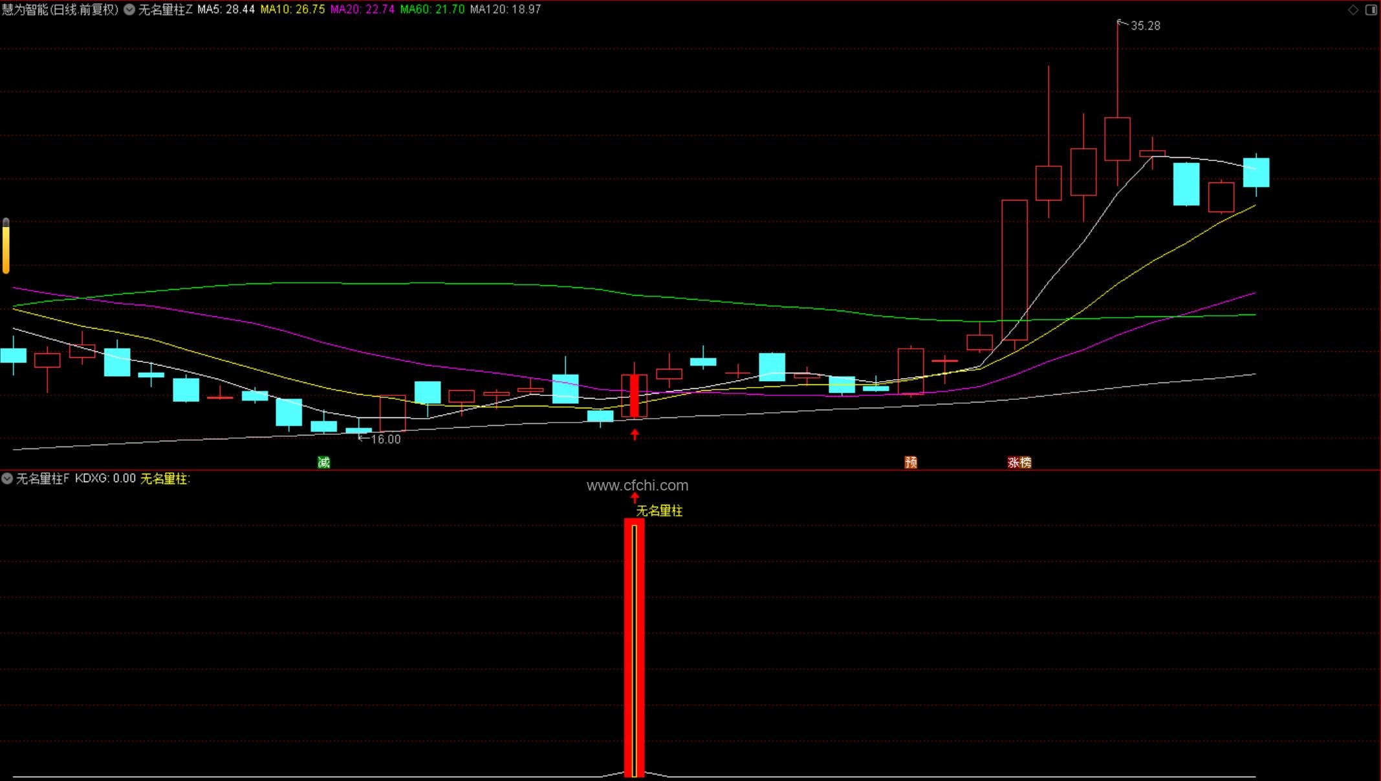Screen dimensions: 1381x781
Task: Open sub-chart indicator dropdown 无名量柱F
Action: [7, 479]
